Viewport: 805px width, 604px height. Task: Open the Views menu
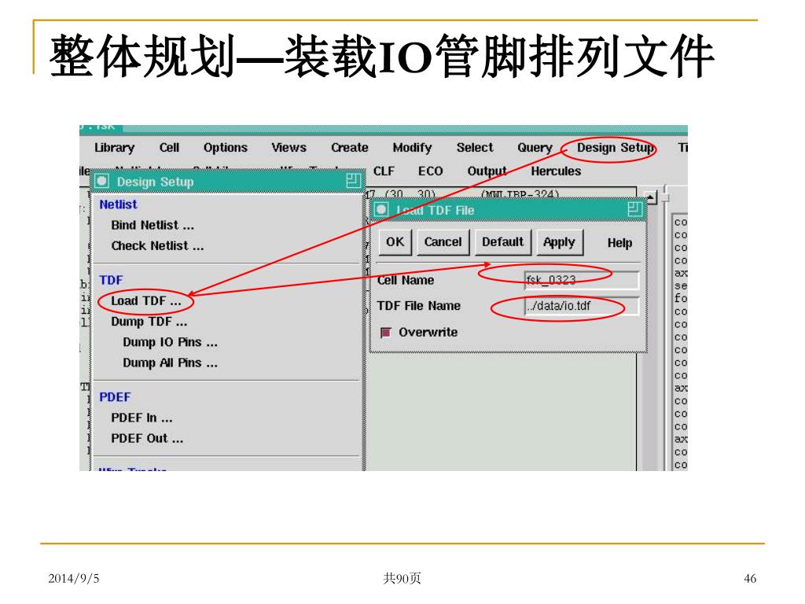coord(289,148)
